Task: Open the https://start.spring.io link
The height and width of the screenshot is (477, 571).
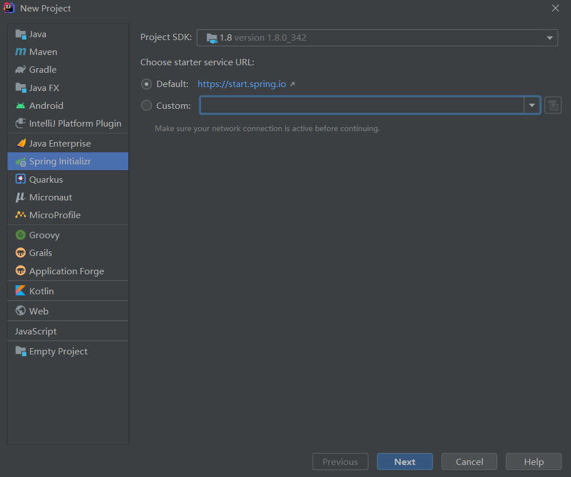Action: (242, 84)
